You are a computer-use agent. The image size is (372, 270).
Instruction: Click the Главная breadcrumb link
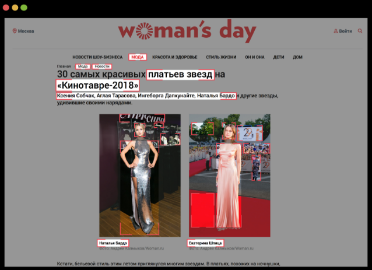[64, 66]
